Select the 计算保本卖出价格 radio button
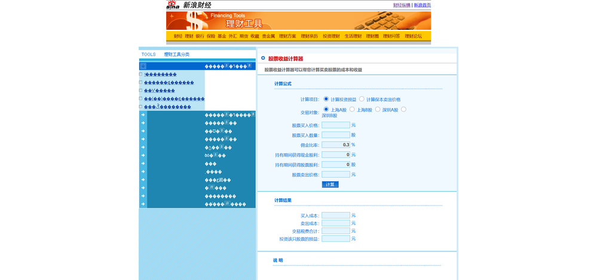Viewport: 597px width, 280px height. 362,99
